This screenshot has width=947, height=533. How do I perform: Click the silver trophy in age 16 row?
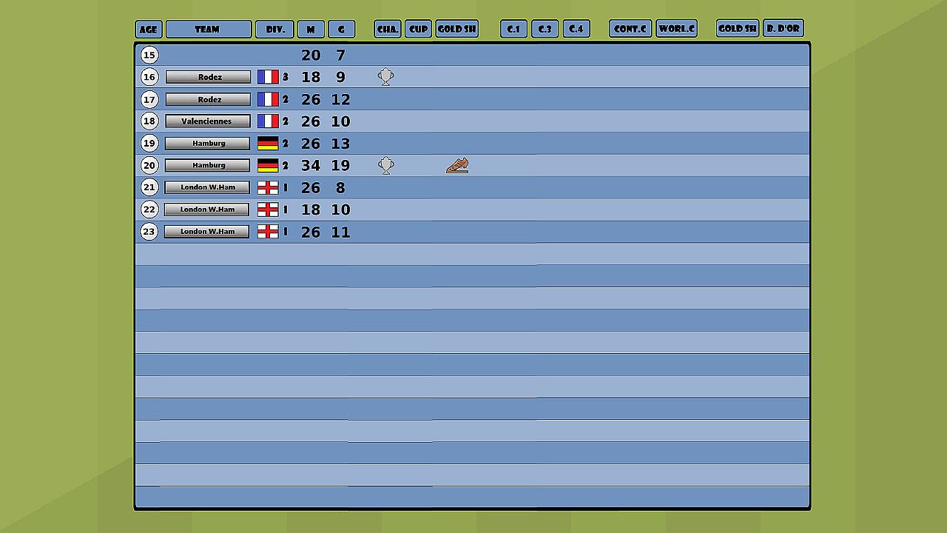385,77
